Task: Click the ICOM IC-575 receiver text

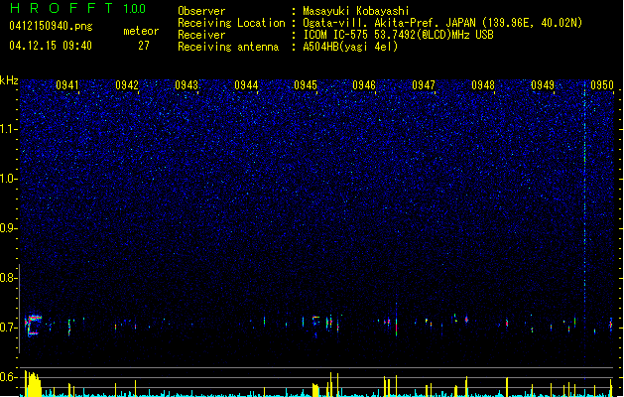Action: pyautogui.click(x=399, y=35)
